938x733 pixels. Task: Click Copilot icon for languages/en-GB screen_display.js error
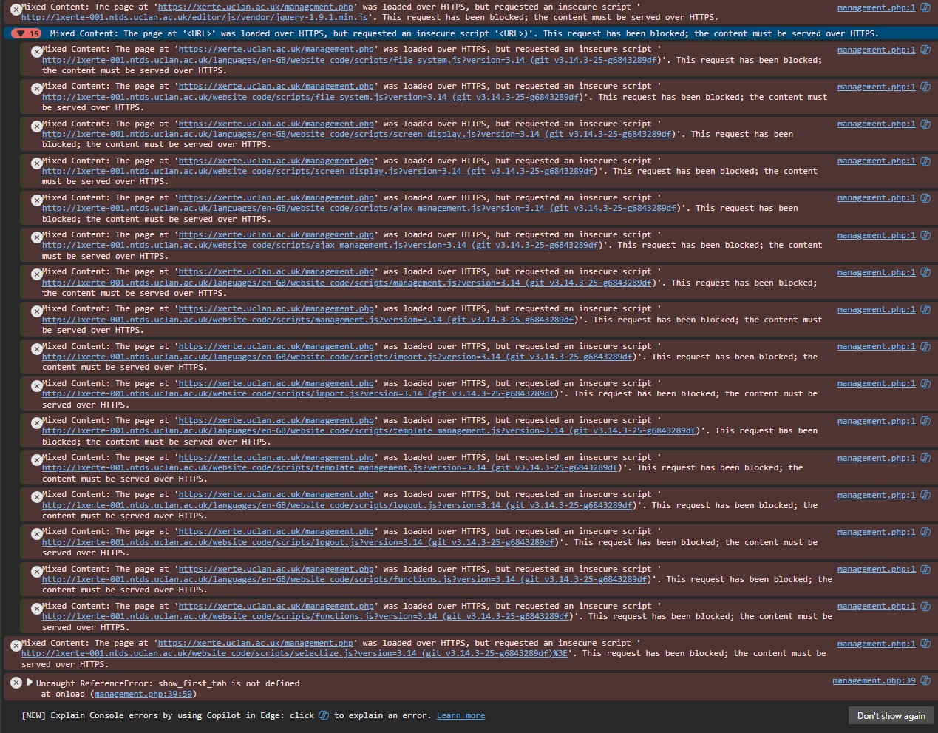click(x=925, y=124)
